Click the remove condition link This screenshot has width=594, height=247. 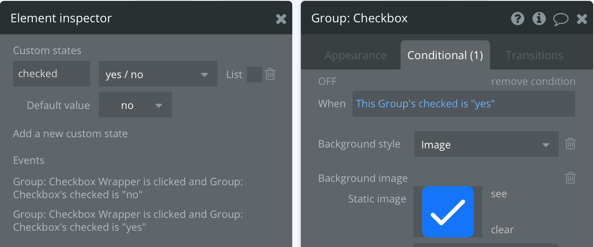[x=533, y=81]
